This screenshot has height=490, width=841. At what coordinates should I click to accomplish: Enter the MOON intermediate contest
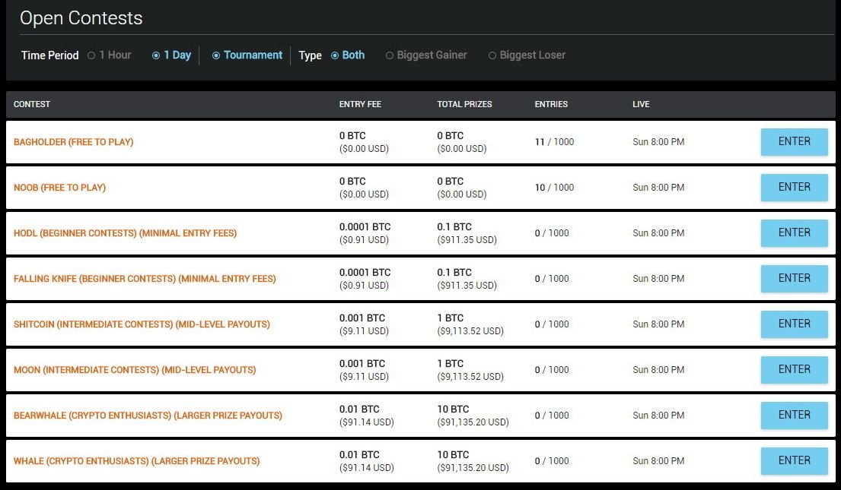[795, 369]
